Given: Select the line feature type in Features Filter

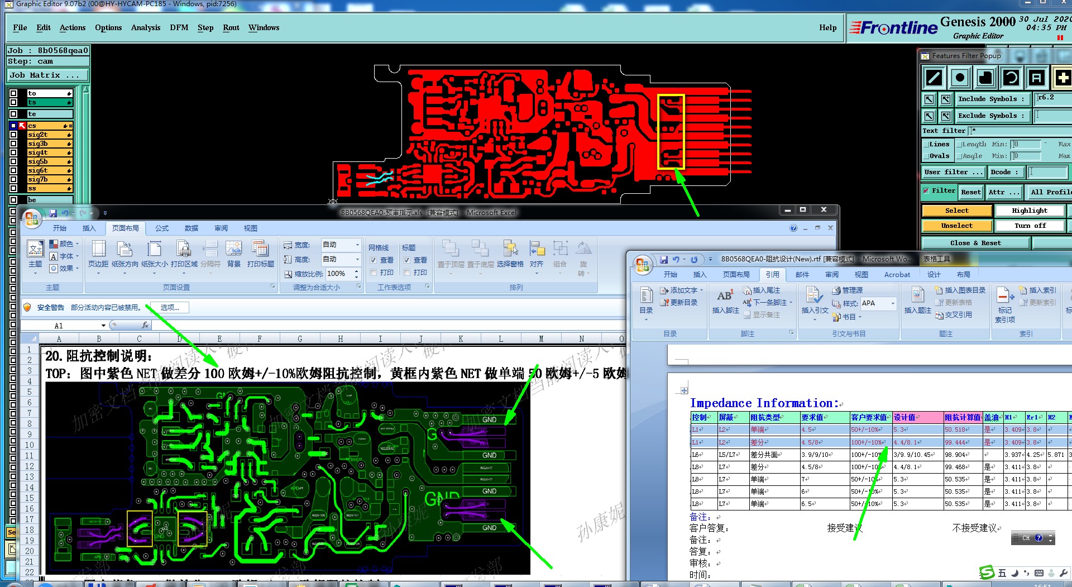Looking at the screenshot, I should point(934,78).
